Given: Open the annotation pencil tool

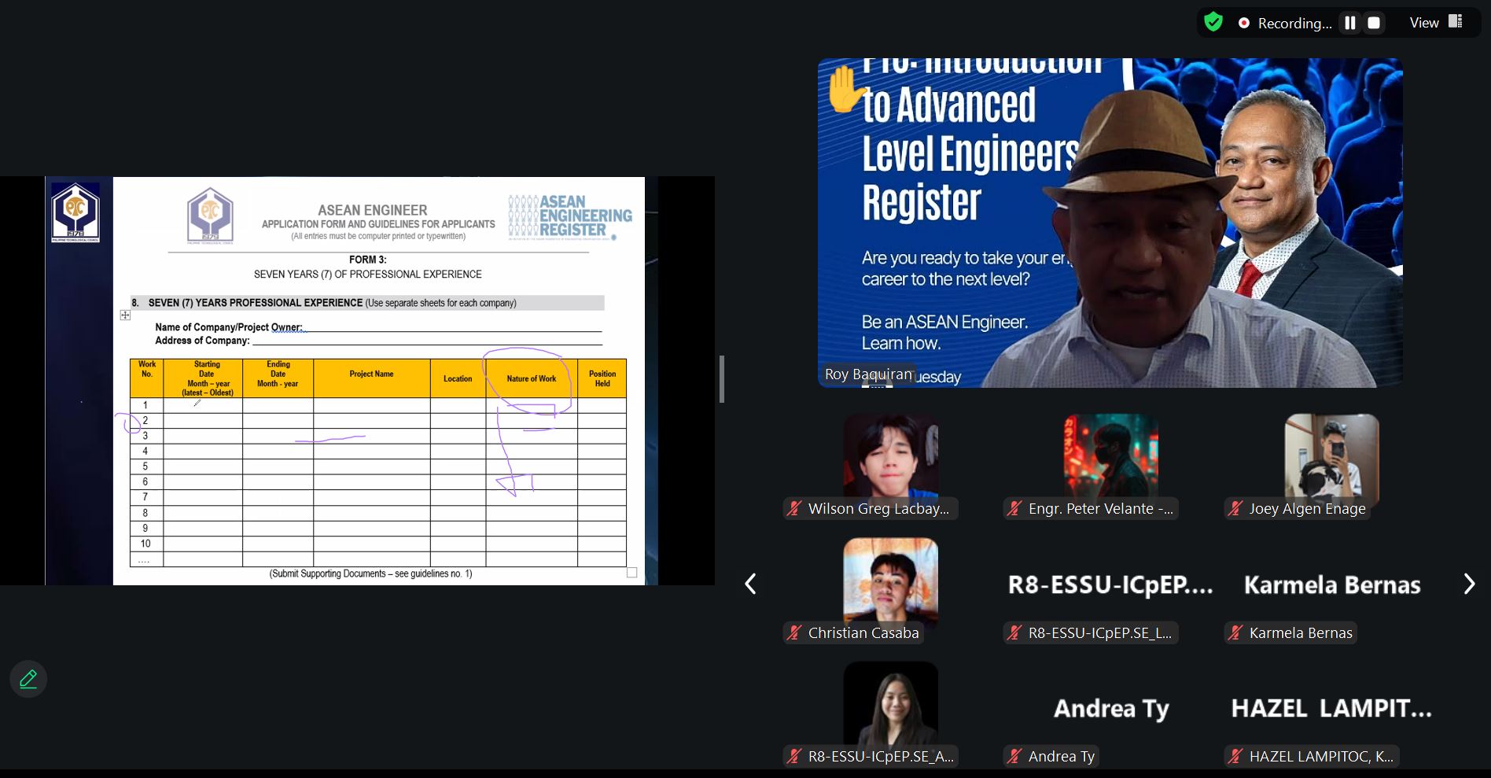Looking at the screenshot, I should [x=28, y=679].
